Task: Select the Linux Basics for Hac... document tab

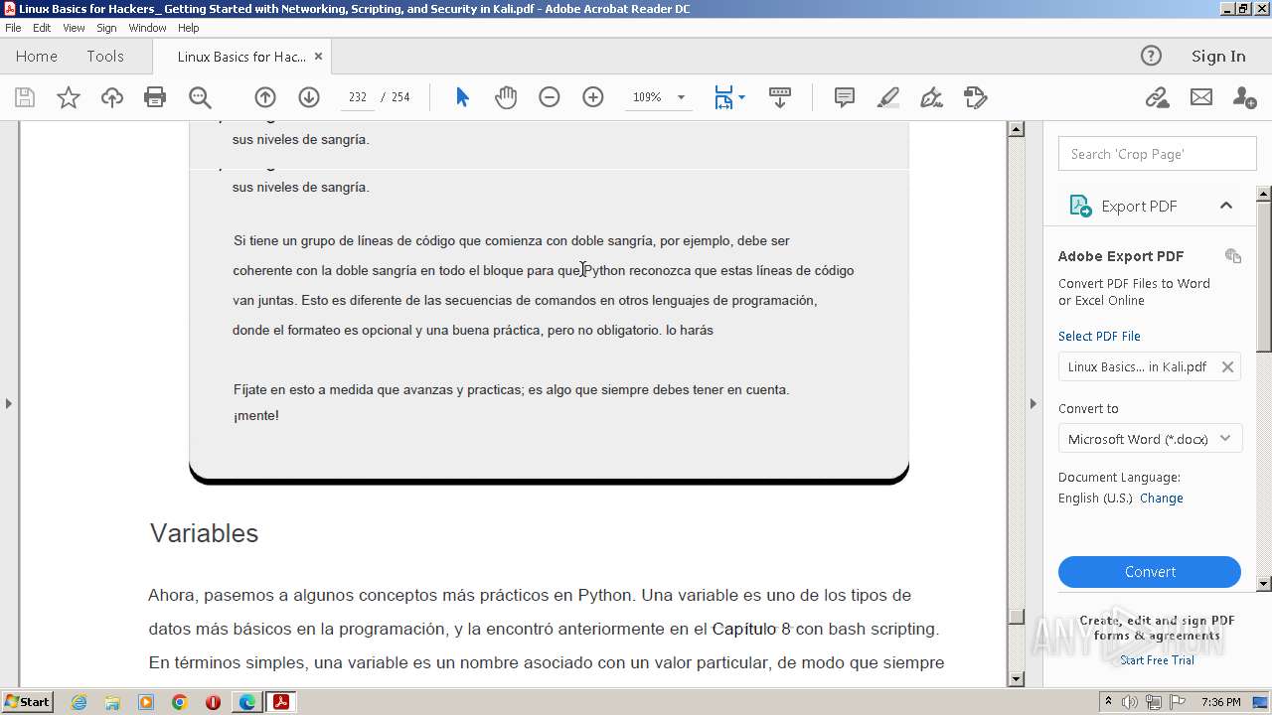Action: 241,57
